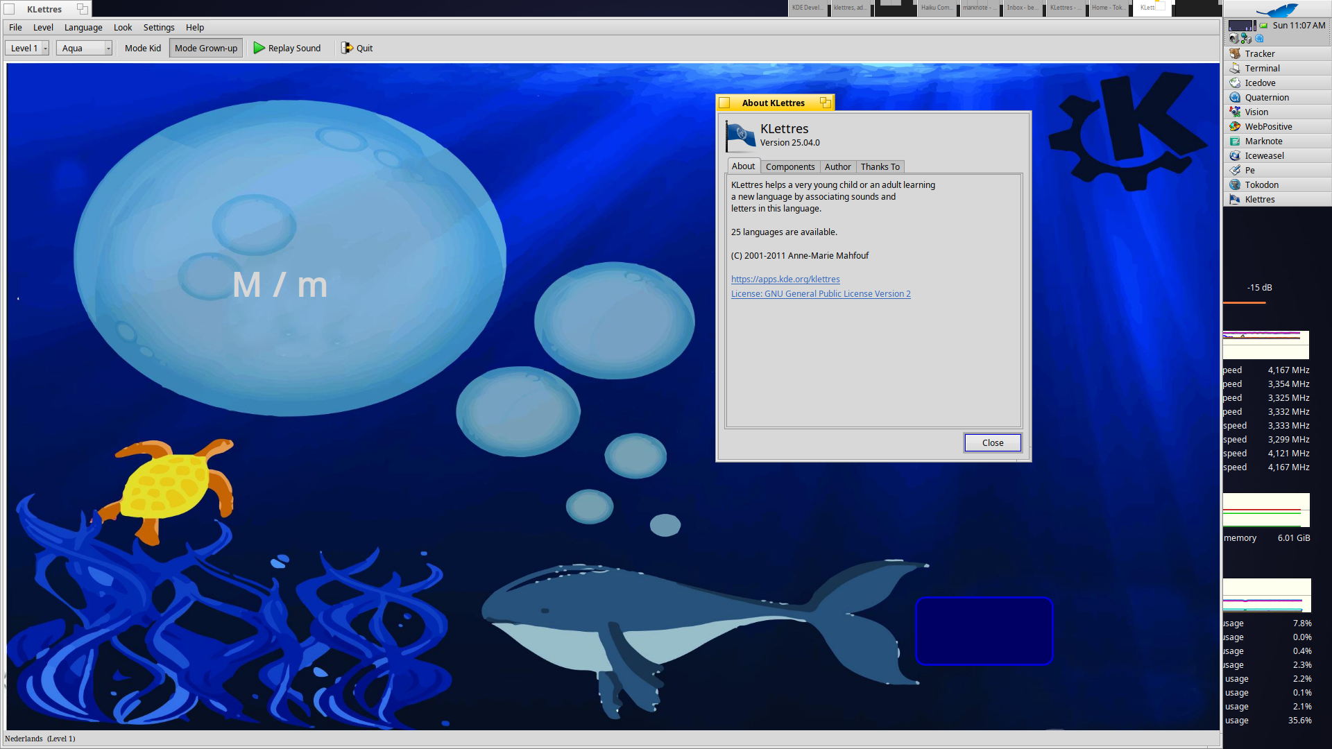Switch to Terminal in the deskbar
Screen dimensions: 1332x749
tap(1262, 68)
